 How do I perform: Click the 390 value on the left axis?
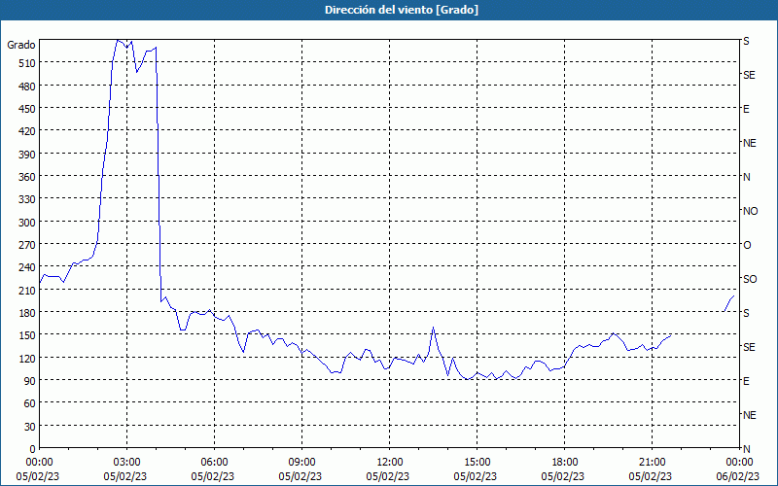[27, 155]
